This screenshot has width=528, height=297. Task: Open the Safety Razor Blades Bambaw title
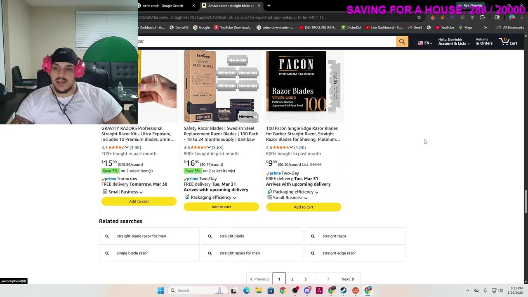(x=221, y=134)
